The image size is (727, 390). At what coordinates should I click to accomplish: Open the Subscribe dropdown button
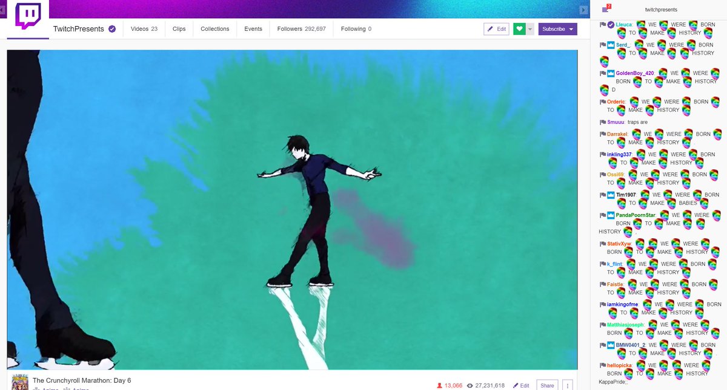[557, 29]
